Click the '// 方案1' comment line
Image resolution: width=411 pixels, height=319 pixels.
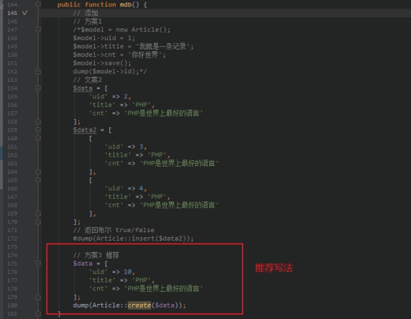[x=87, y=21]
